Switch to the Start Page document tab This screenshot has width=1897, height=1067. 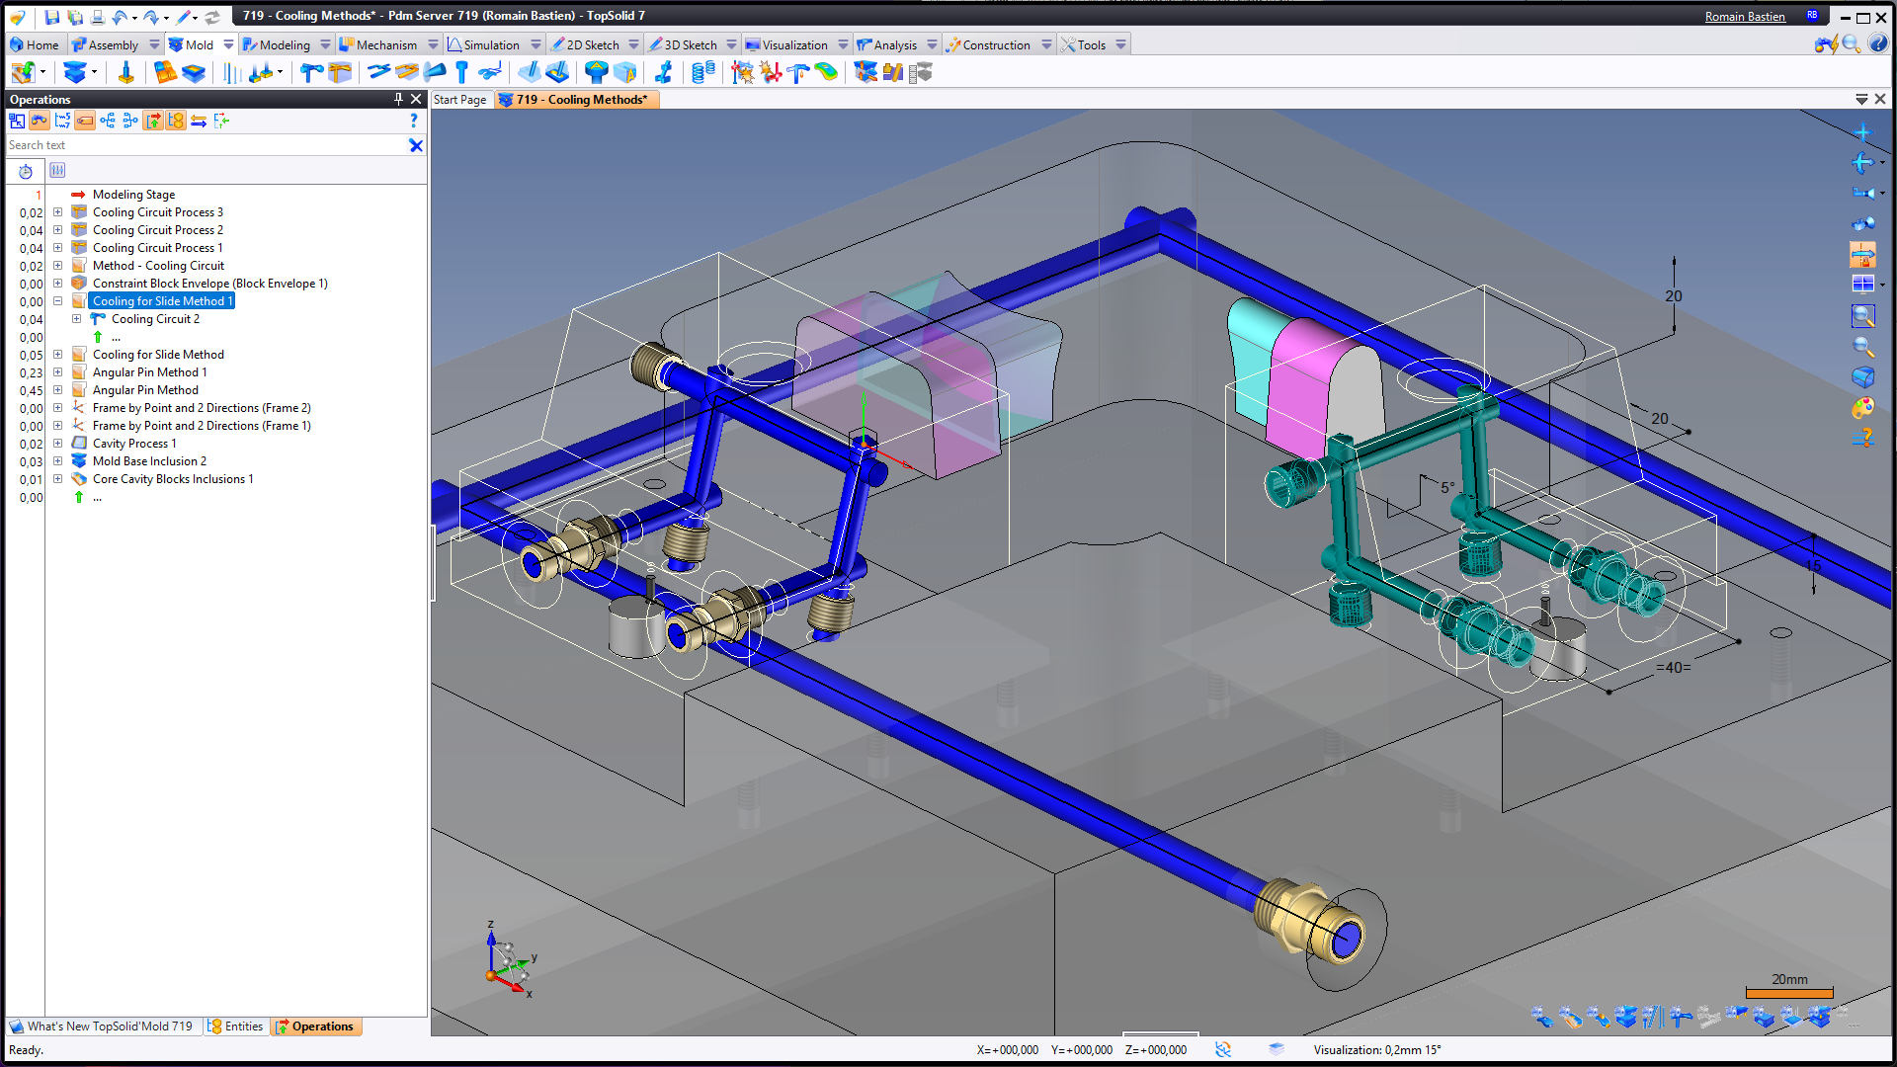click(x=459, y=100)
